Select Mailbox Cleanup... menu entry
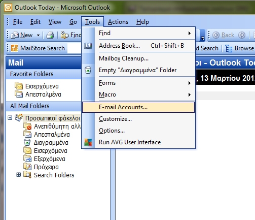Image resolution: width=255 pixels, height=220 pixels. (x=138, y=58)
